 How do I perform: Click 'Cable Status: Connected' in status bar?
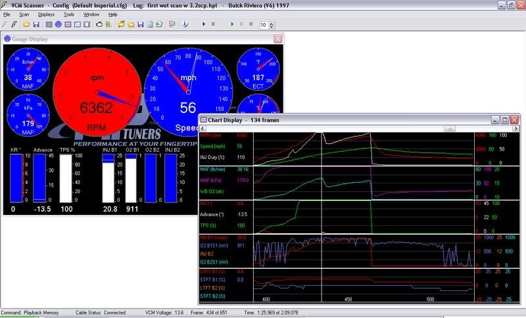coord(101,313)
